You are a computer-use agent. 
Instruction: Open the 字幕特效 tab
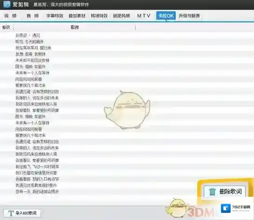pyautogui.click(x=55, y=16)
